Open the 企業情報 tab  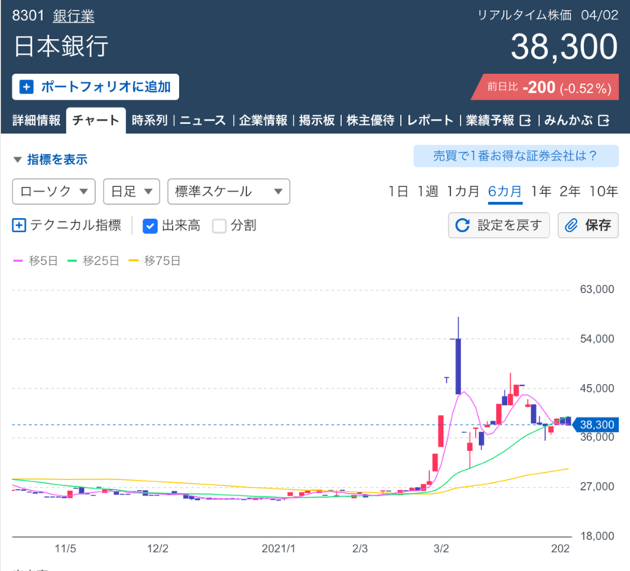263,120
